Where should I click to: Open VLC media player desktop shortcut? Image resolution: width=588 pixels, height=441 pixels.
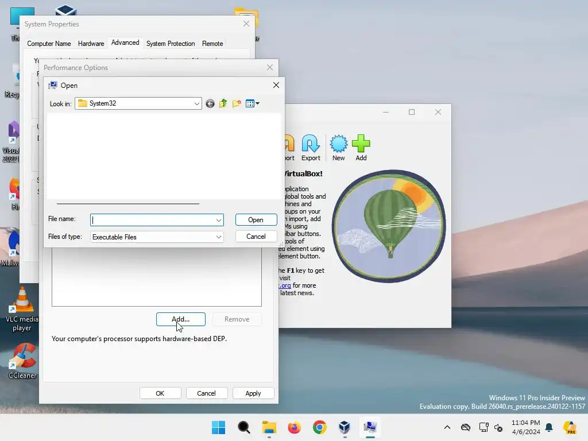pyautogui.click(x=22, y=310)
